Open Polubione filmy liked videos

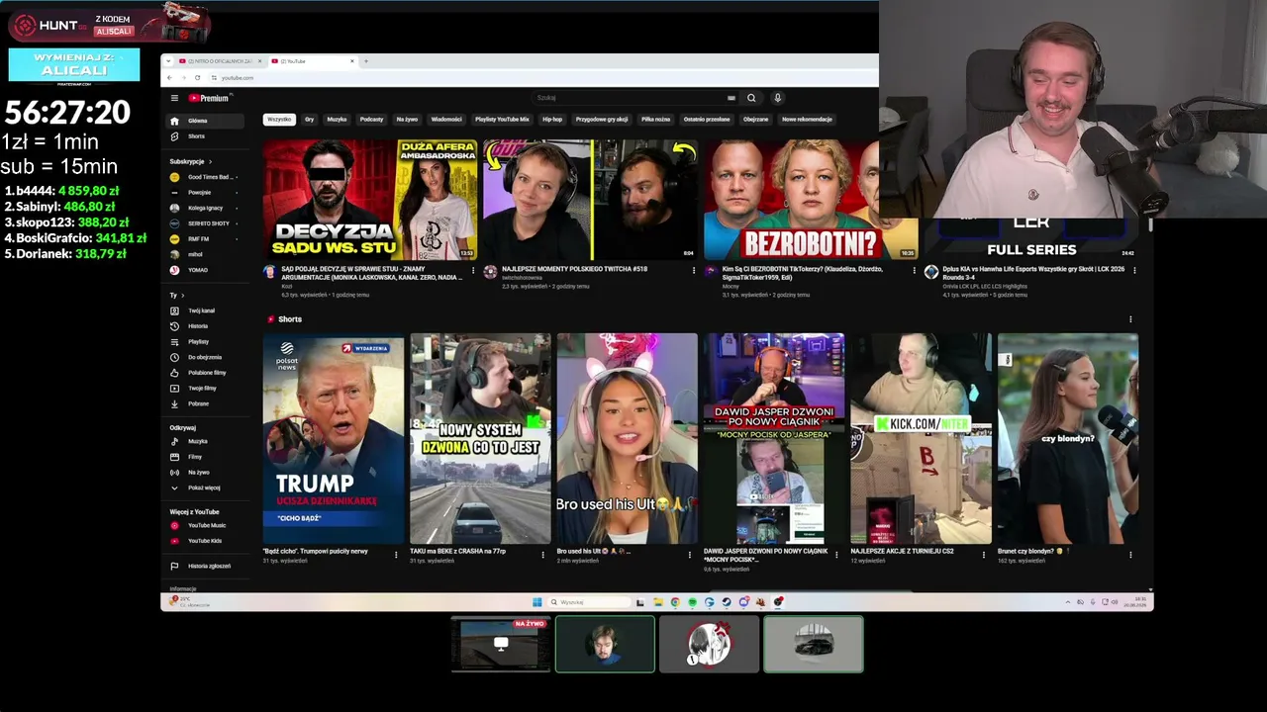pyautogui.click(x=203, y=373)
